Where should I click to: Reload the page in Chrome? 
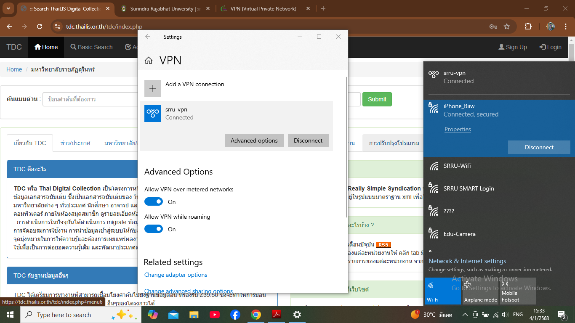40,26
